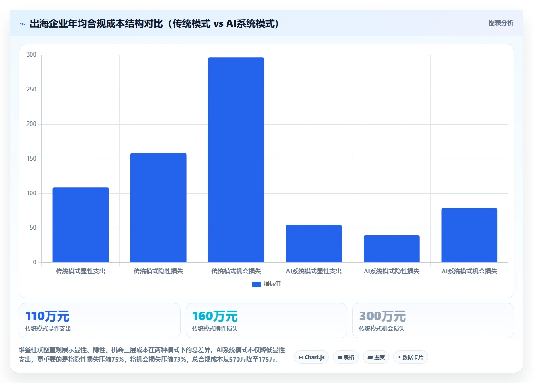533x383 pixels.
Task: Click the 传统模式显性支出 bar
Action: (80, 225)
